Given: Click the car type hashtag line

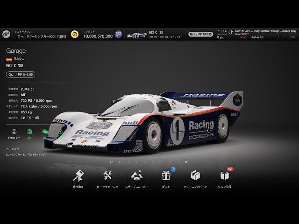Looking at the screenshot, I should pos(26,154).
